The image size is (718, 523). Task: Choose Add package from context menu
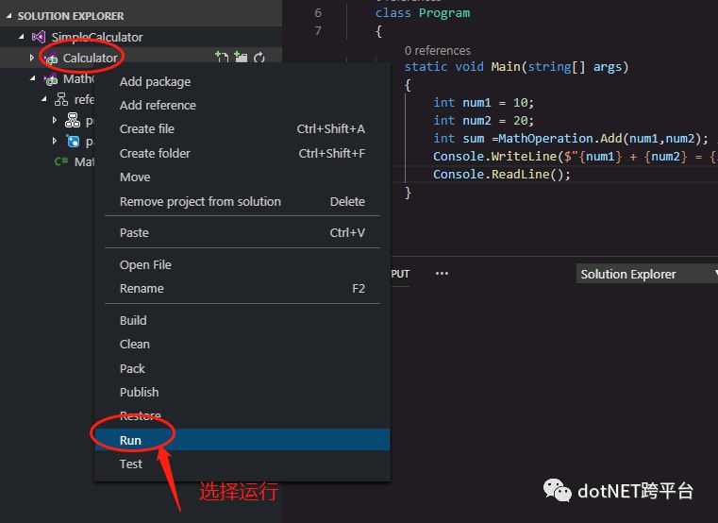coord(242,81)
